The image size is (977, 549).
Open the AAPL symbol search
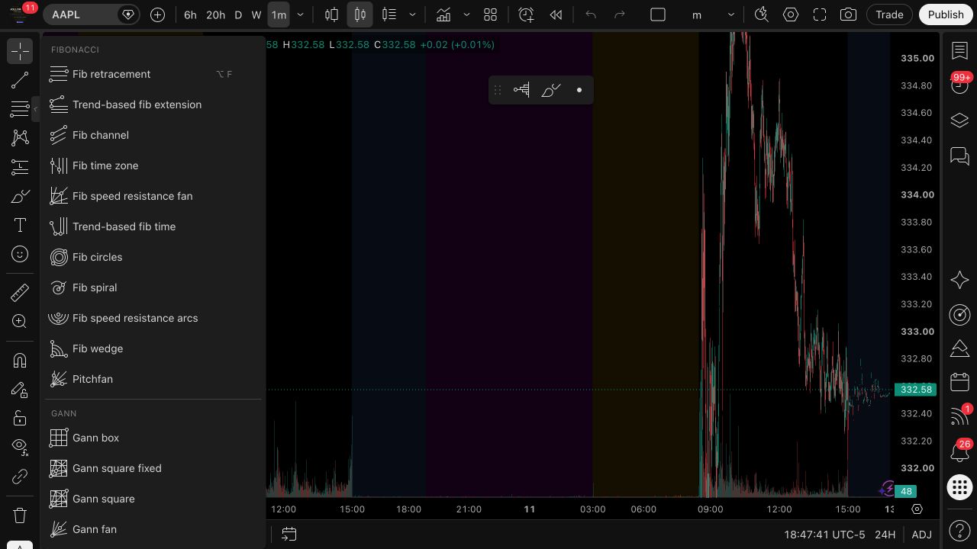(x=79, y=14)
